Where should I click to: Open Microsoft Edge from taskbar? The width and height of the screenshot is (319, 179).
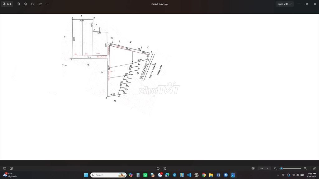pos(167,175)
